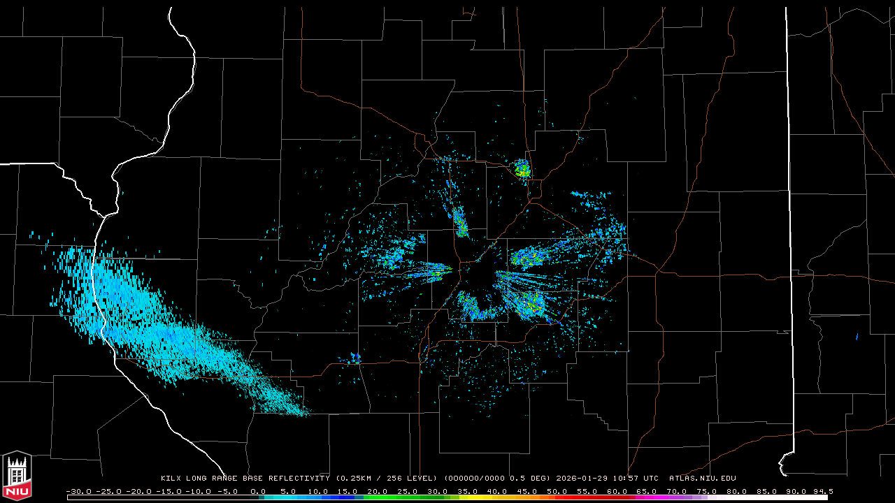Click the '40.0' scale label
This screenshot has width=895, height=503.
click(497, 491)
